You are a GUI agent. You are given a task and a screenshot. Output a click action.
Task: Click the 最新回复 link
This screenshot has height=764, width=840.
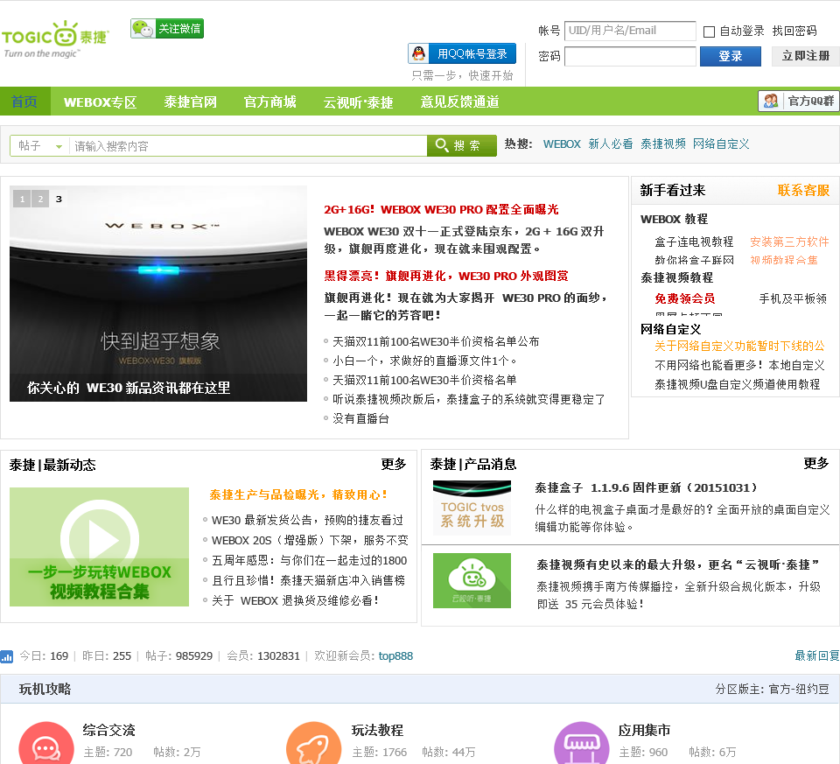817,655
